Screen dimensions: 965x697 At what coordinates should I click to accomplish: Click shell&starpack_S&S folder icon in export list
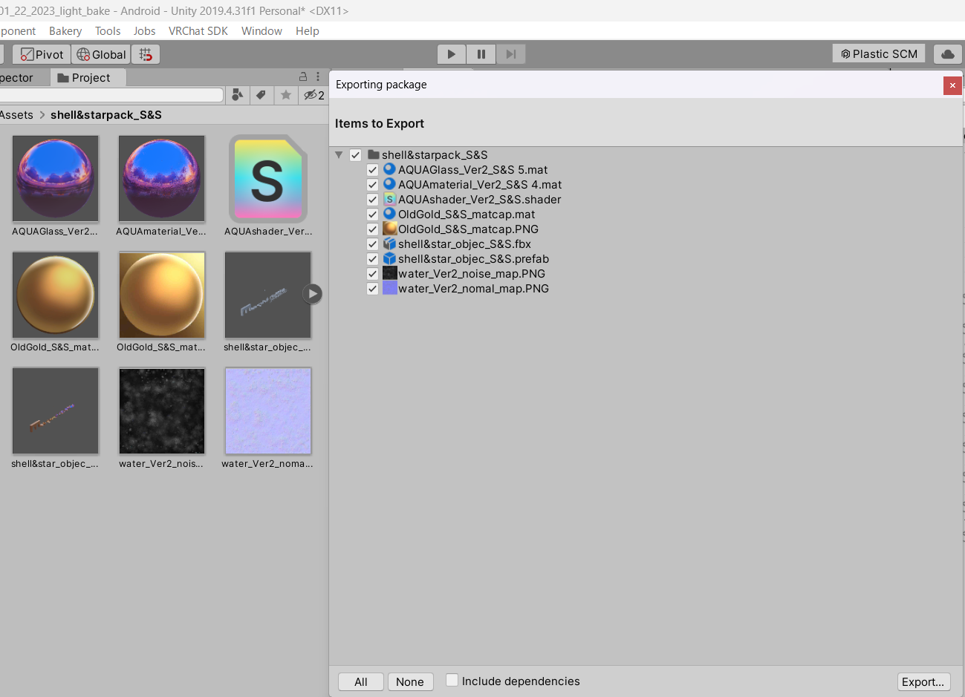(x=374, y=154)
